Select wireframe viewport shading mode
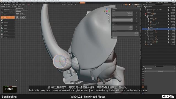The image size is (176, 99). [x=134, y=5]
